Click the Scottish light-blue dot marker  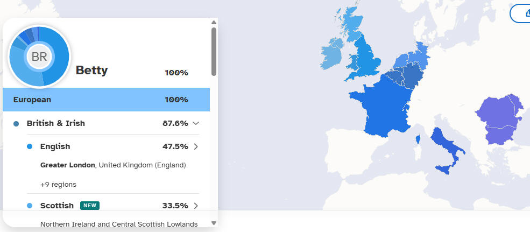[30, 206]
